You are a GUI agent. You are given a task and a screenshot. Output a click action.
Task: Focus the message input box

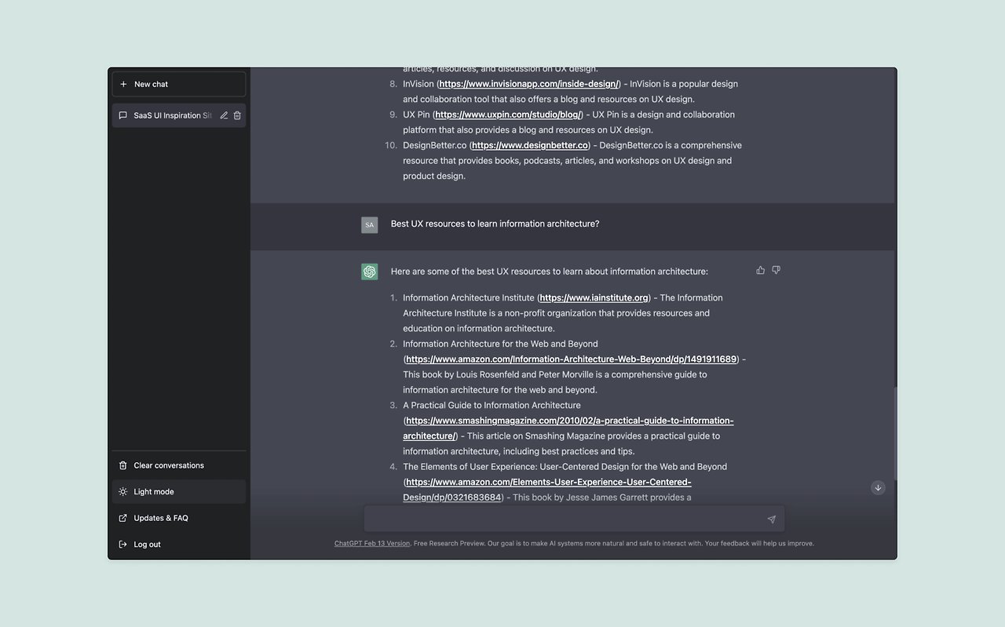pos(574,519)
